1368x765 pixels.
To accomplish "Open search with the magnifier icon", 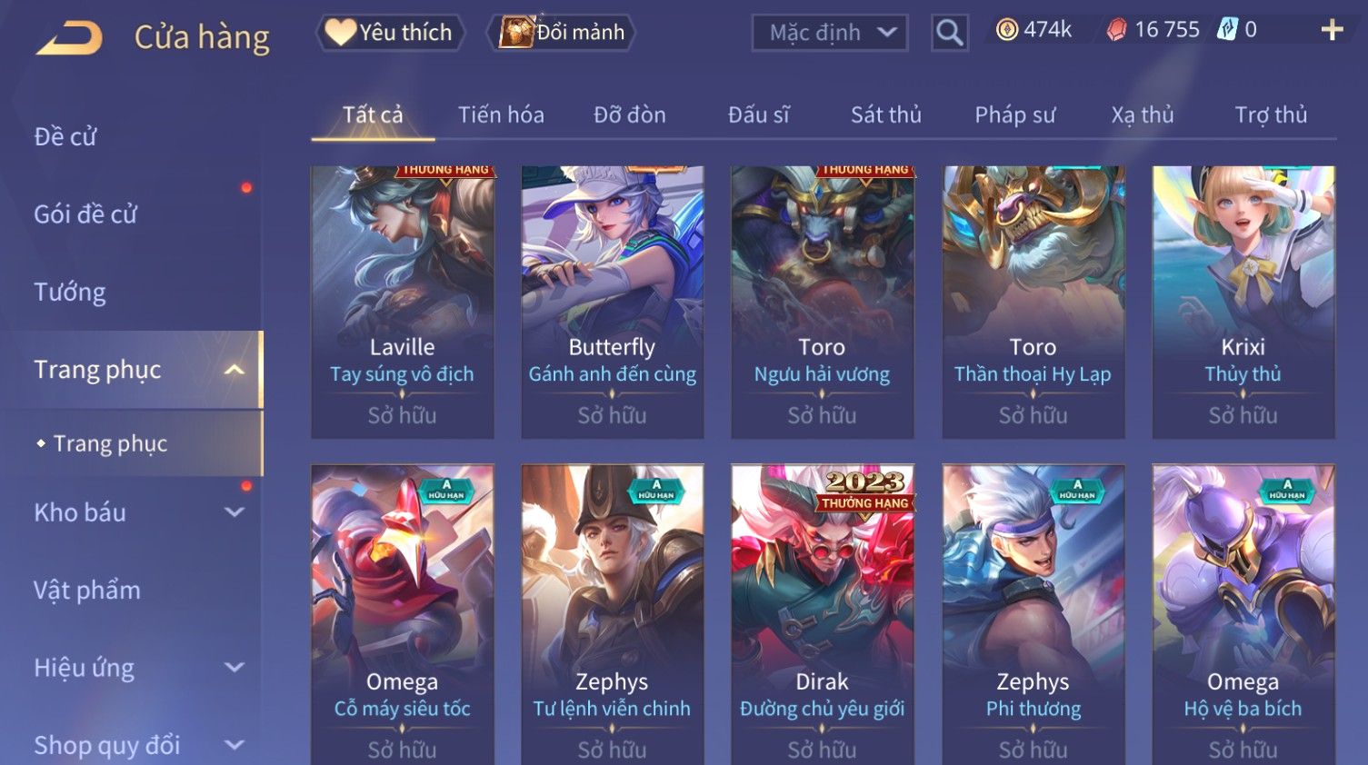I will (949, 33).
